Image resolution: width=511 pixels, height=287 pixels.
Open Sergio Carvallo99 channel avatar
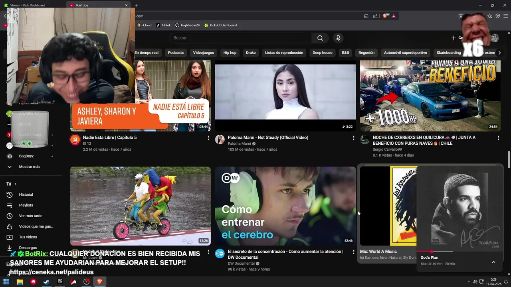(365, 140)
